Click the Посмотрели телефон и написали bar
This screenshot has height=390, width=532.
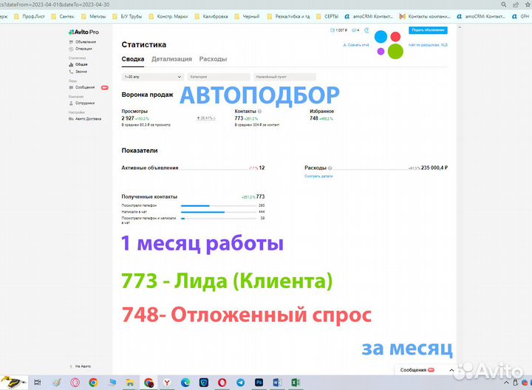219,219
